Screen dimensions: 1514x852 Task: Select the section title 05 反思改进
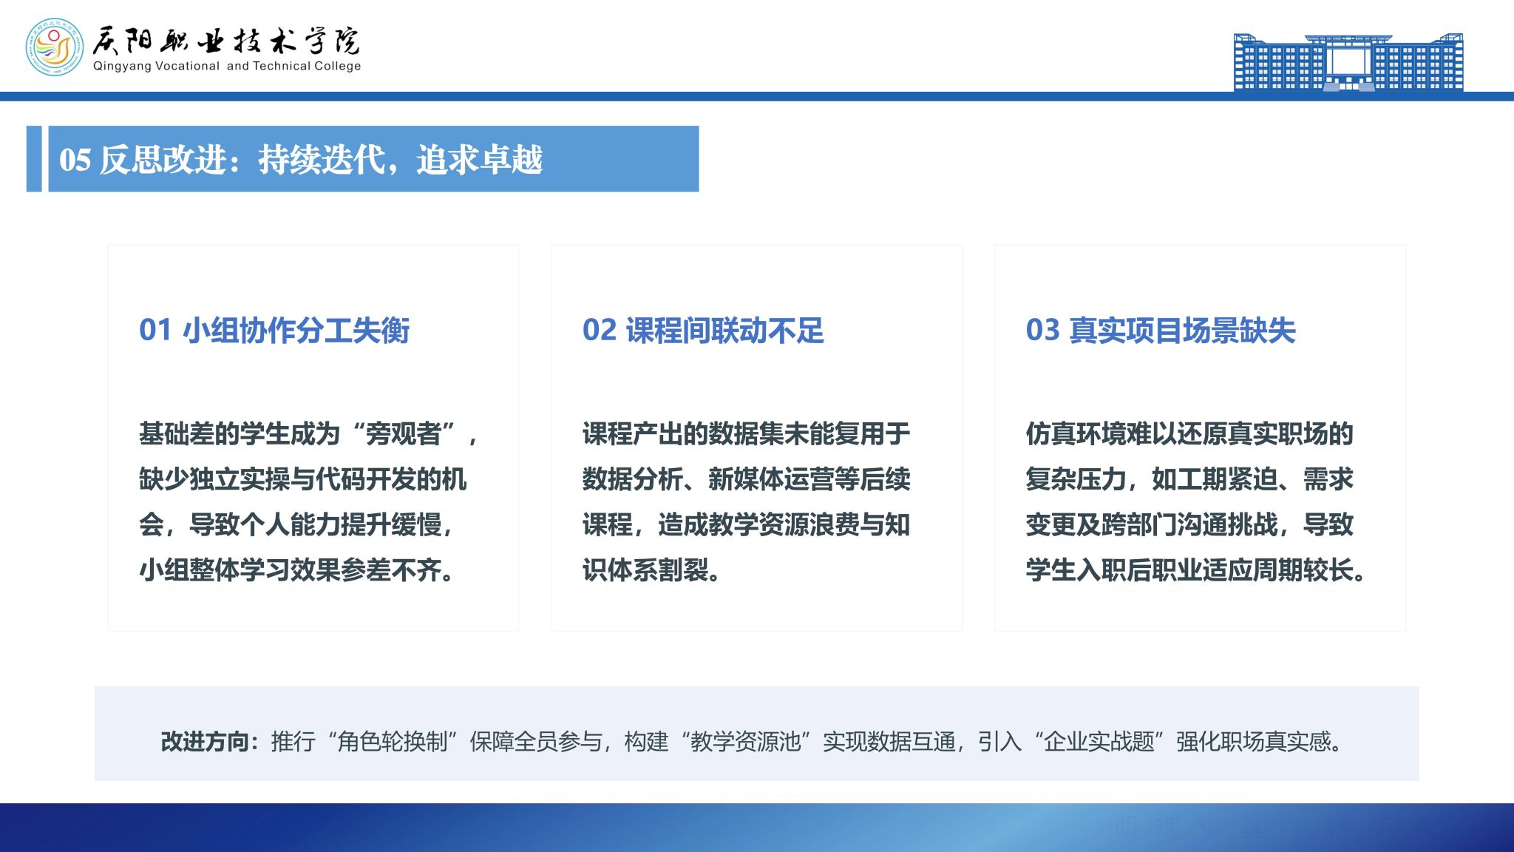pyautogui.click(x=301, y=159)
